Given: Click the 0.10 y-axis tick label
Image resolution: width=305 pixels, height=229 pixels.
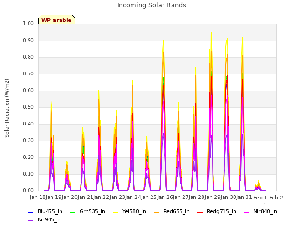Looking at the screenshot, I should [x=29, y=174].
